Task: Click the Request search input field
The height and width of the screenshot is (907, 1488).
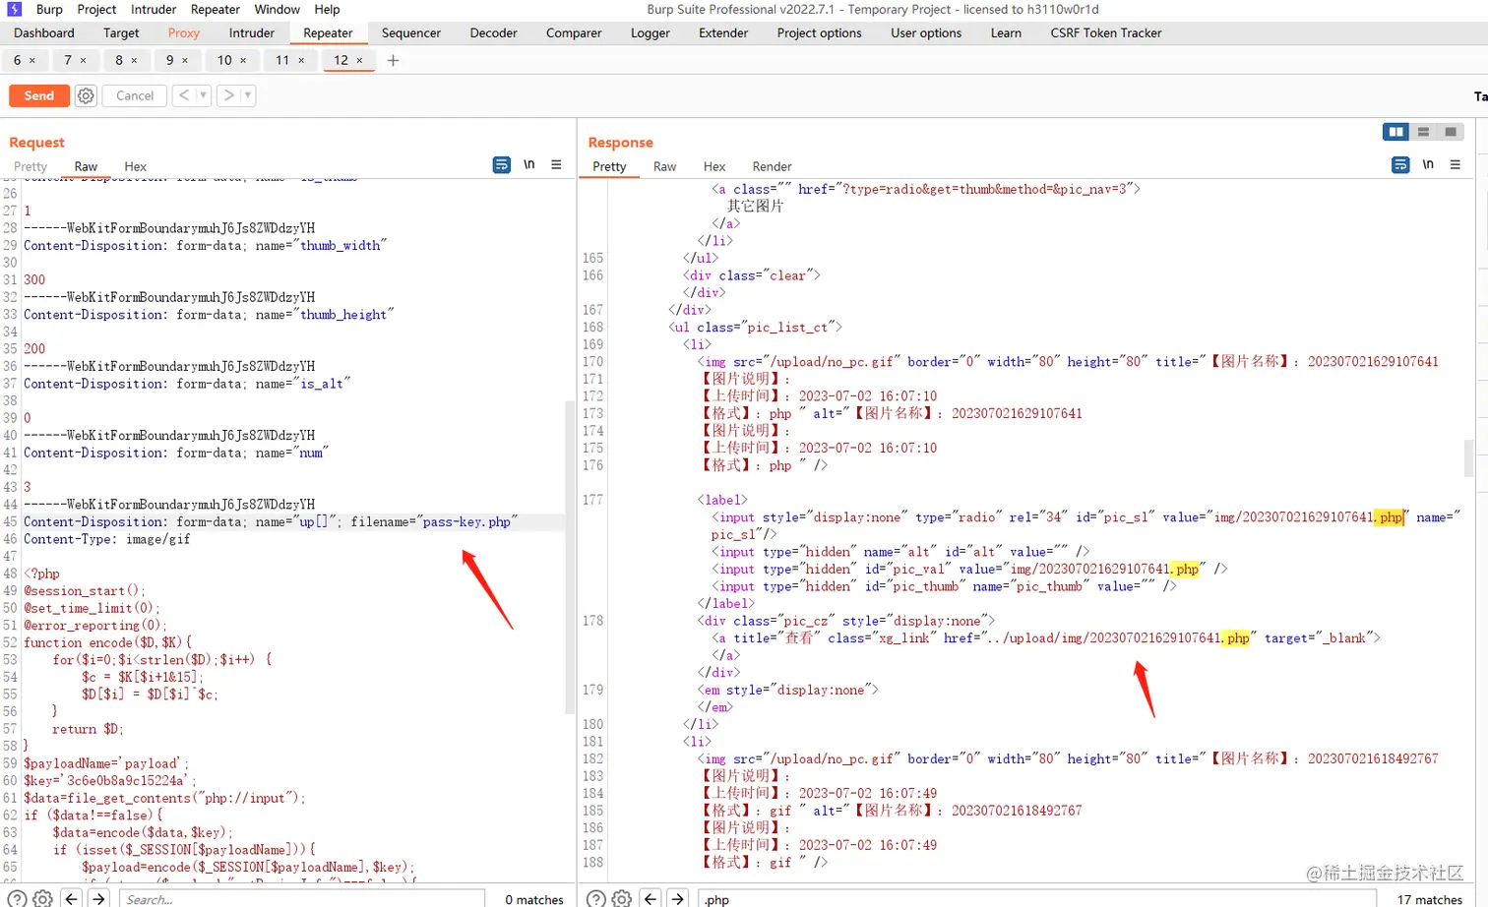Action: (301, 898)
